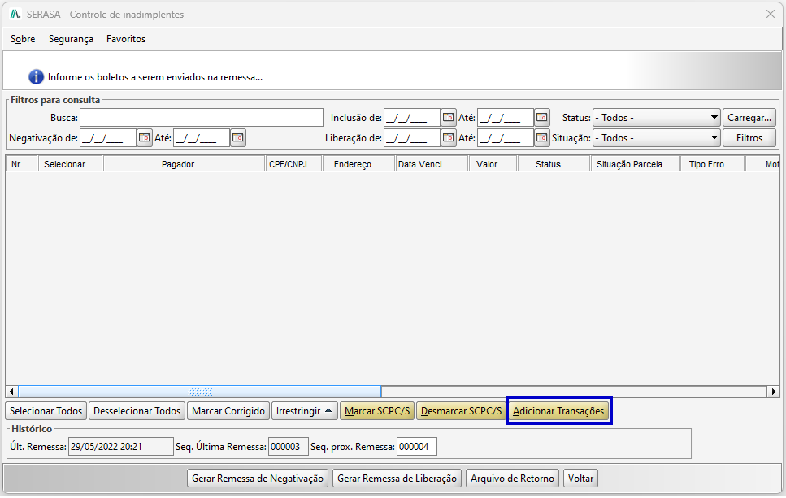
Task: Click the Endereço column header
Action: [x=359, y=164]
